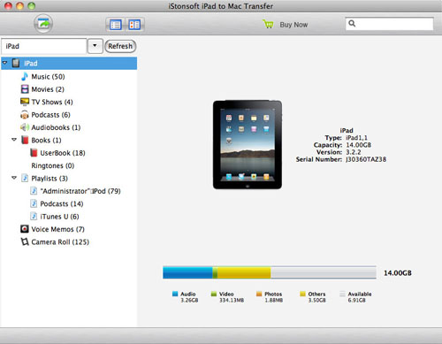This screenshot has width=442, height=344.
Task: Click the Buy Now shopping cart icon
Action: click(x=268, y=24)
